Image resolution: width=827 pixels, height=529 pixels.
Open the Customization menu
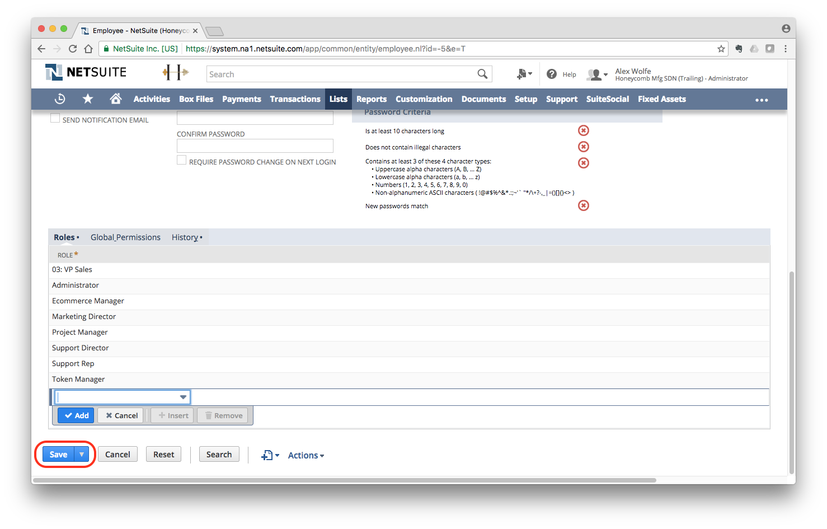point(424,99)
